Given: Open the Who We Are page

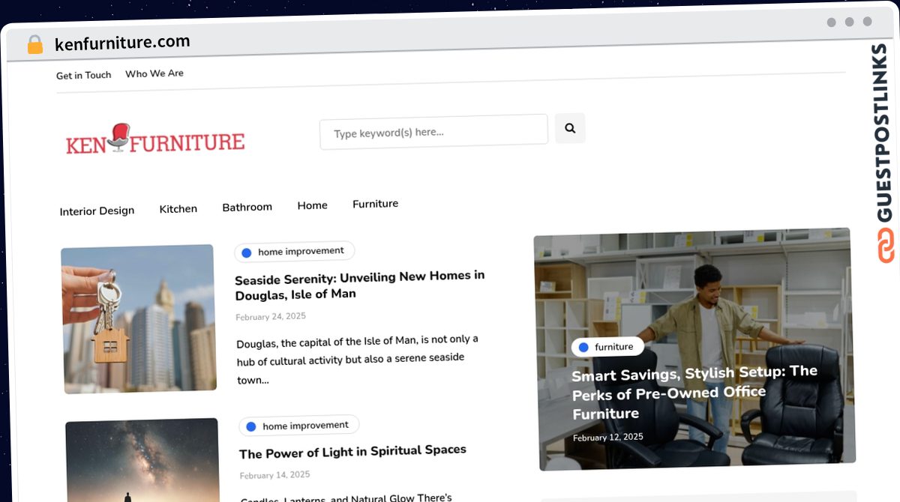Looking at the screenshot, I should 154,73.
